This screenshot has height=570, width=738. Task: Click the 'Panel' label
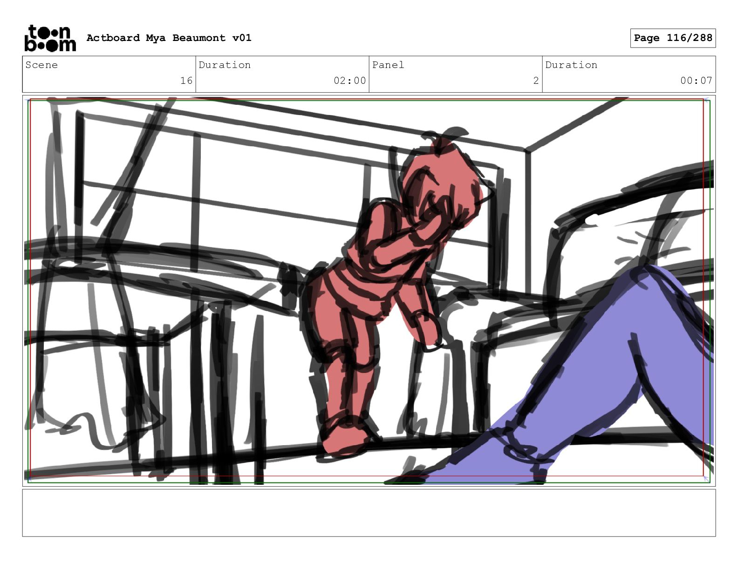(x=388, y=65)
